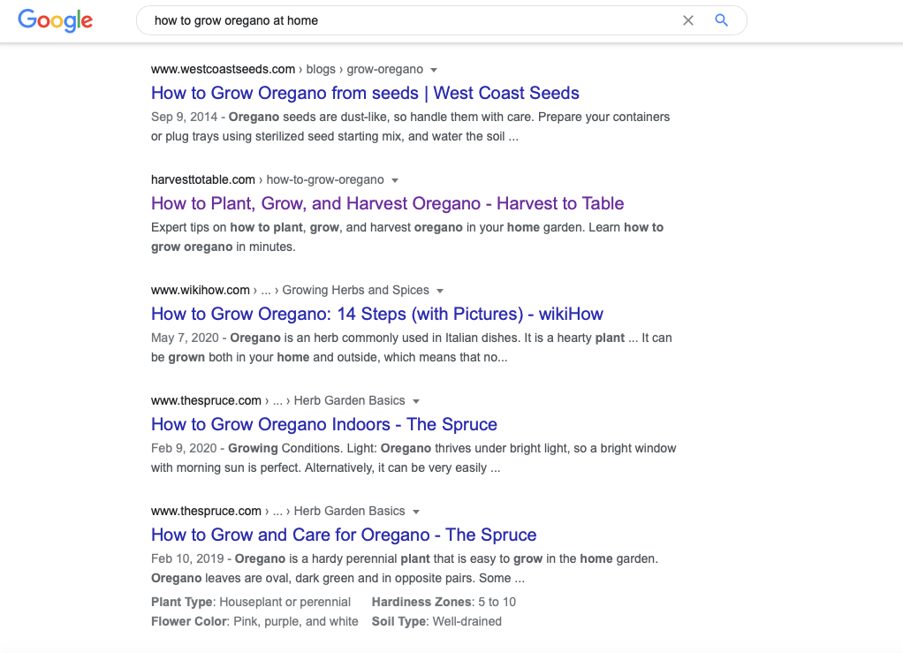903x653 pixels.
Task: Click the Oregano Indoors result snippet text
Action: click(413, 458)
